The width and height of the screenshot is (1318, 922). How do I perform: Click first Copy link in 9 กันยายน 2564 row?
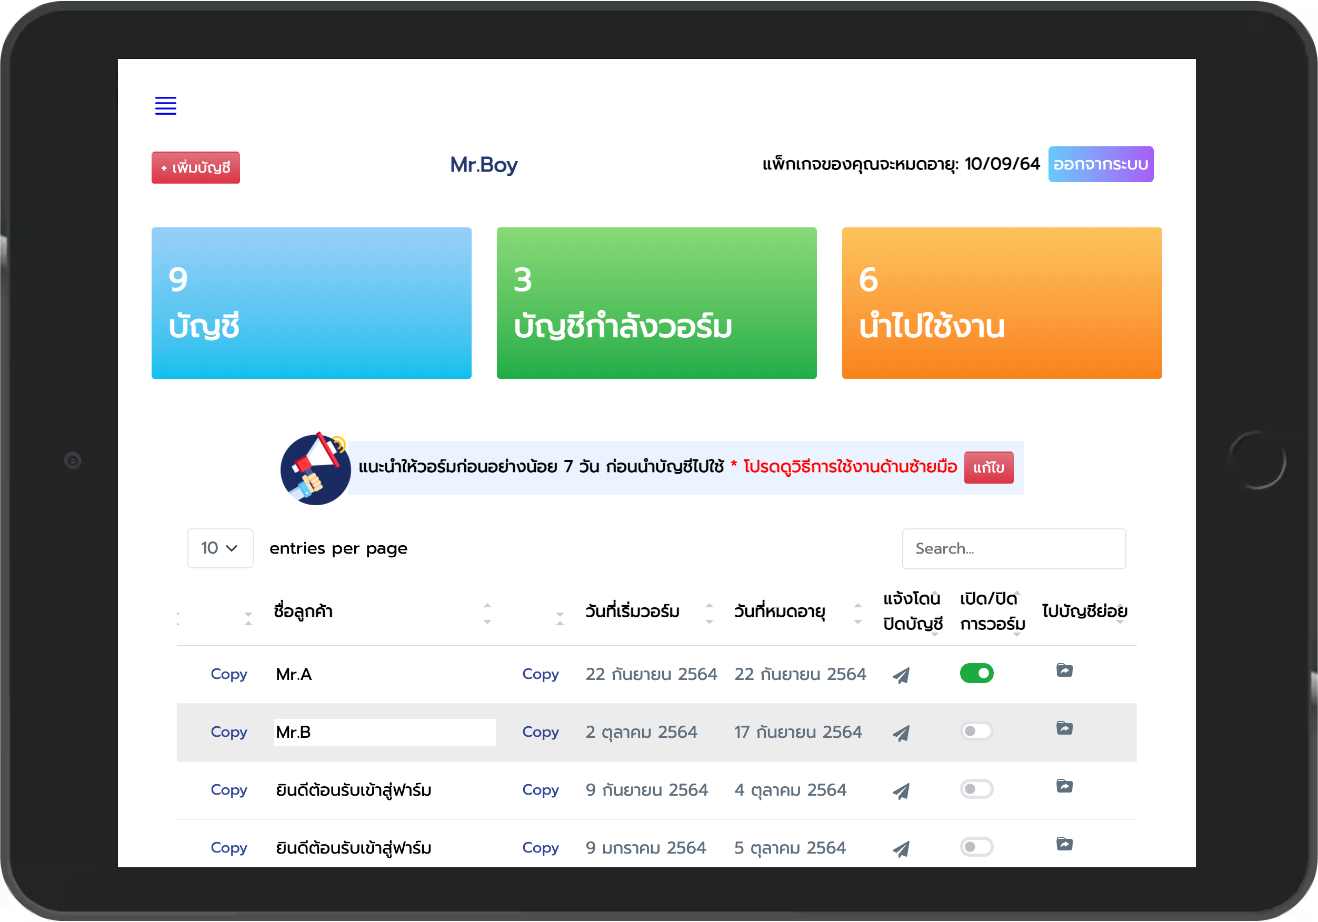(228, 790)
